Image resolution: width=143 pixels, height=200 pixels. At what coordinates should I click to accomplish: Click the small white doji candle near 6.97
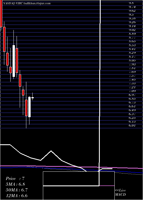(33, 98)
